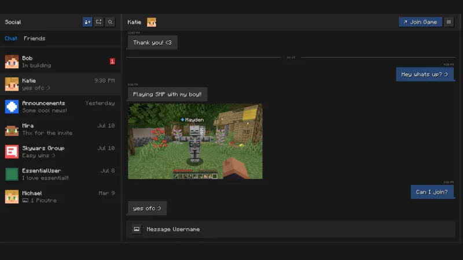463x260 pixels.
Task: Click EssentialUser's green avatar
Action: [x=12, y=174]
